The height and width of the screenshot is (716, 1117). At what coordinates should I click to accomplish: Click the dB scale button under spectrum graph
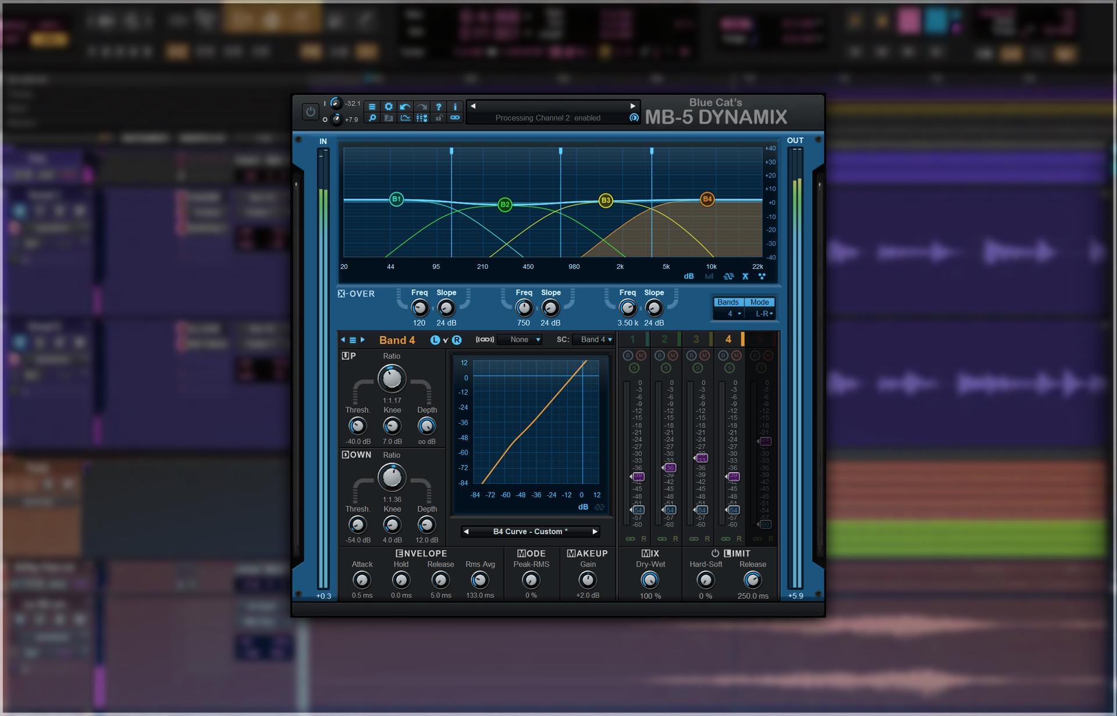click(689, 277)
